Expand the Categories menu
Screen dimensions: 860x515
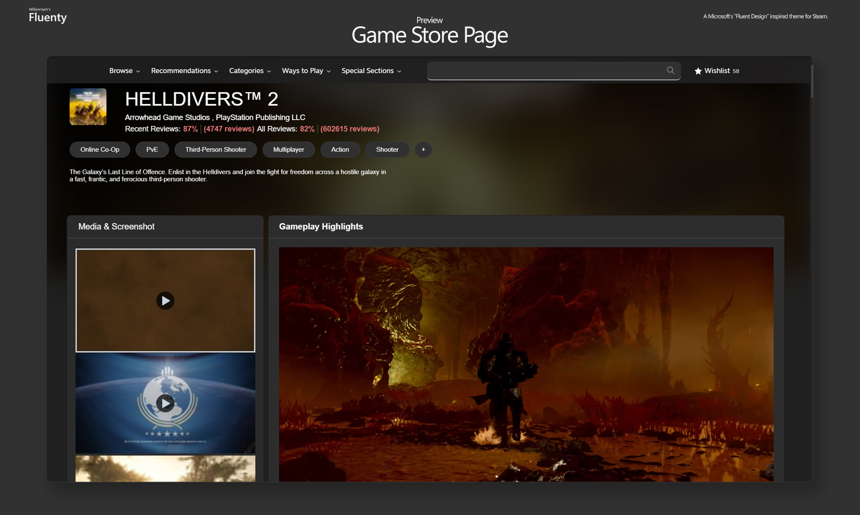click(x=250, y=71)
